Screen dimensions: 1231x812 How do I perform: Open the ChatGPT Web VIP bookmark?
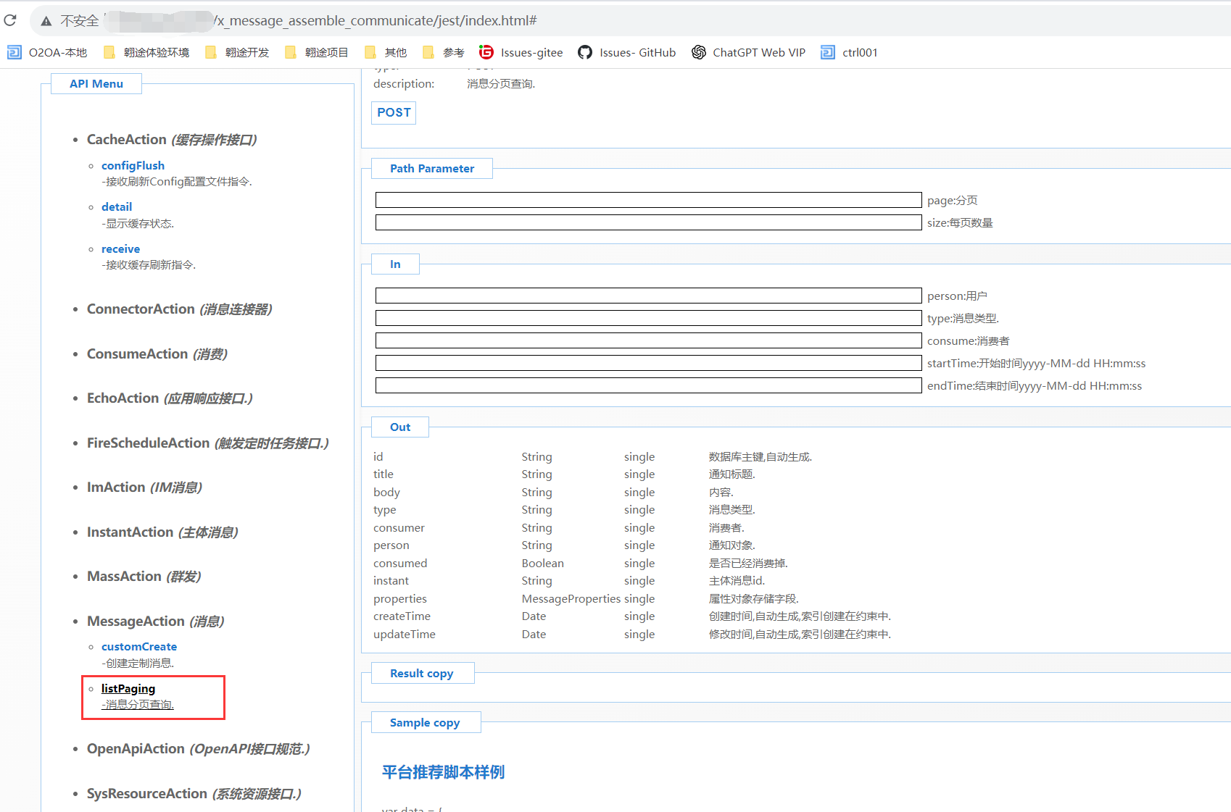coord(749,52)
